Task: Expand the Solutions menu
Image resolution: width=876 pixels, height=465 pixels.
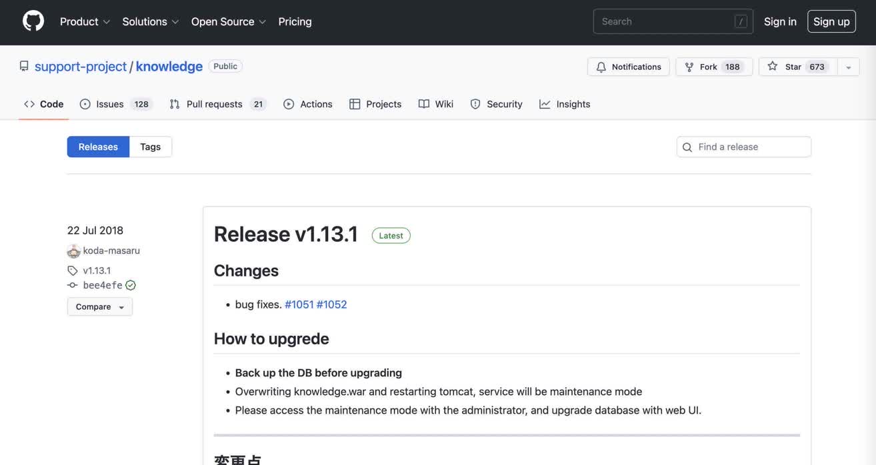Action: (x=151, y=21)
